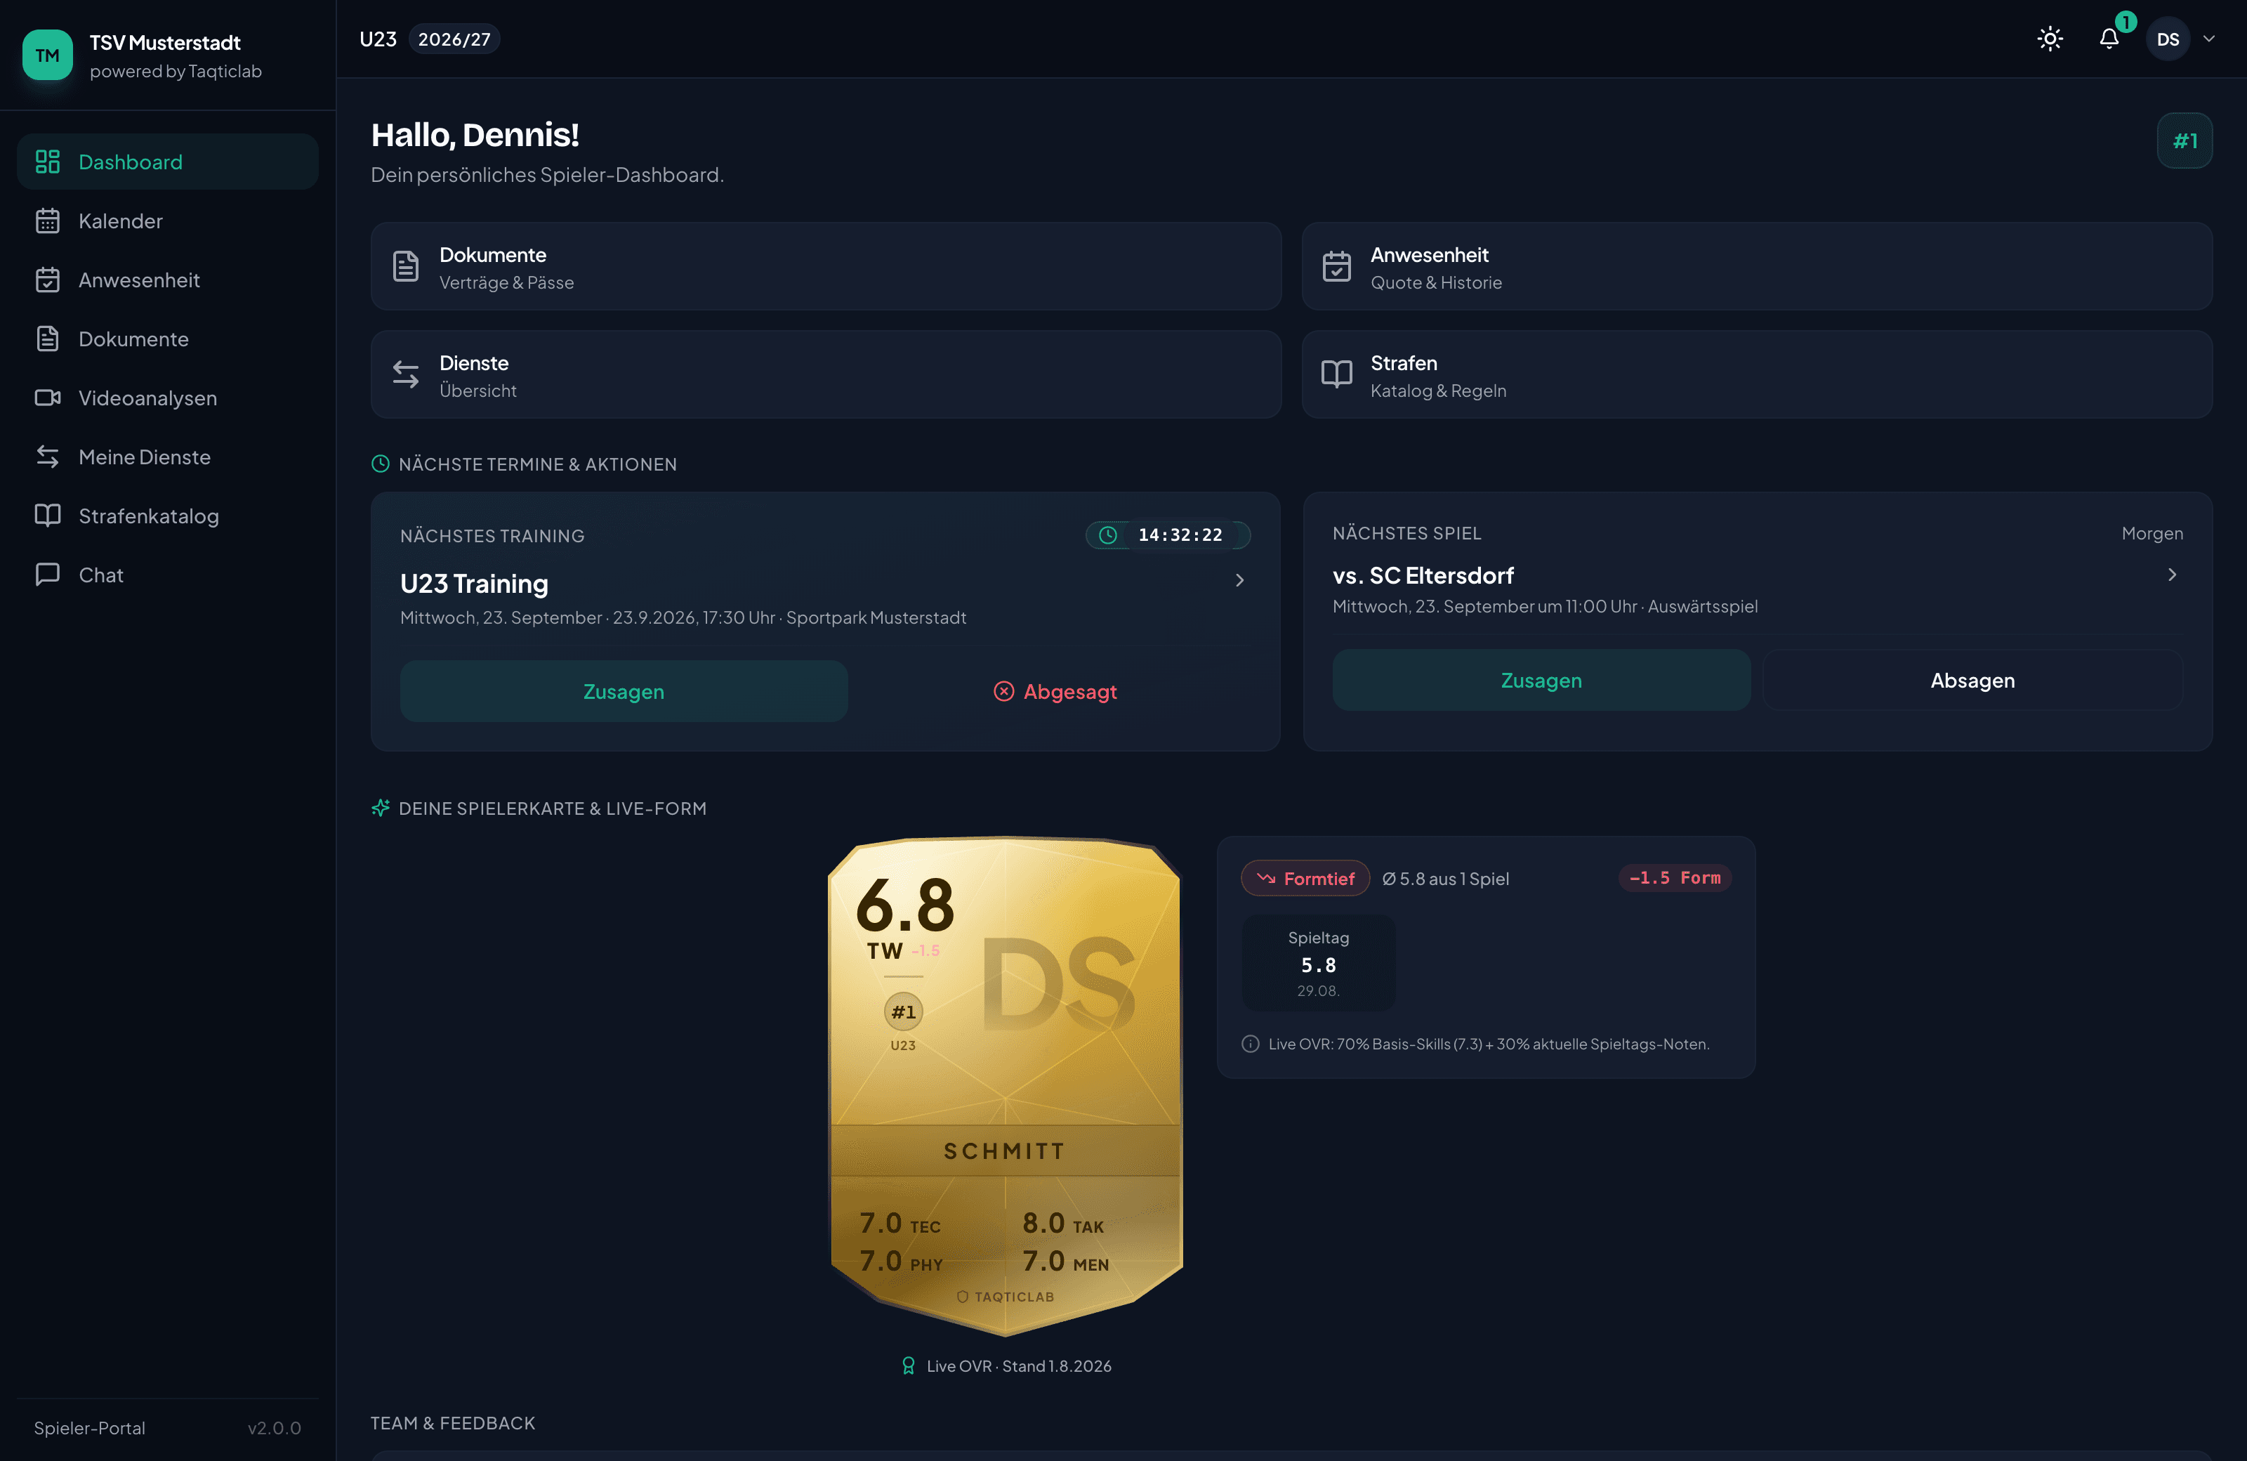Click the TAQTICLAB logo on card bottom
The height and width of the screenshot is (1461, 2247).
tap(1006, 1297)
